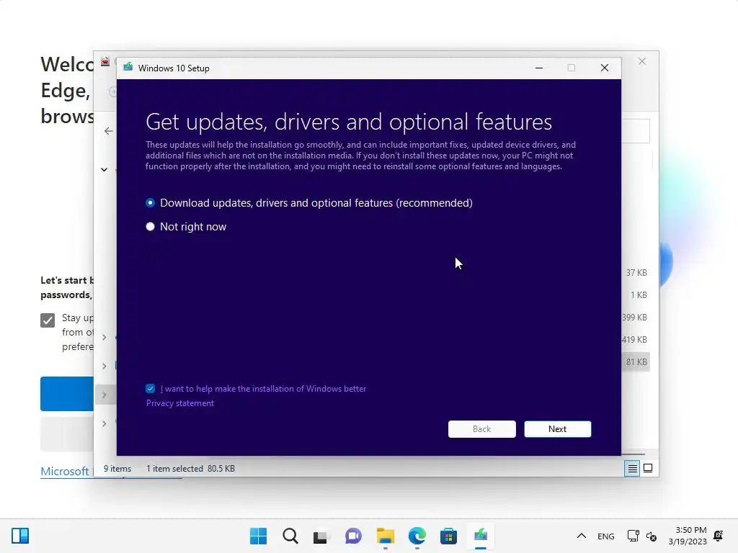The height and width of the screenshot is (553, 738).
Task: Switch File Explorer to large thumbnails view
Action: coord(648,468)
